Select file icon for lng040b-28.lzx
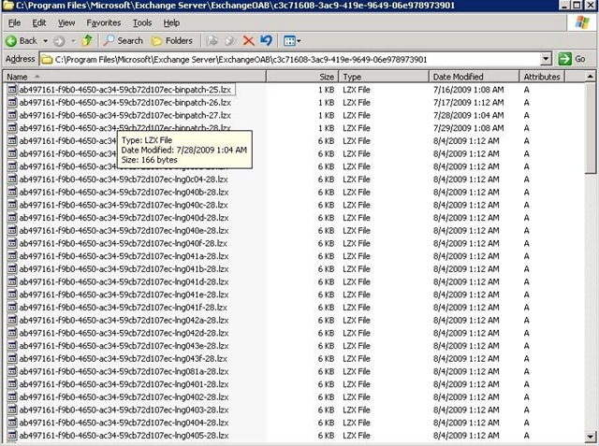 (x=12, y=193)
